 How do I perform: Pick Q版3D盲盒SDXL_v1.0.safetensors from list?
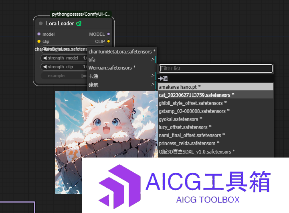[x=216, y=152]
